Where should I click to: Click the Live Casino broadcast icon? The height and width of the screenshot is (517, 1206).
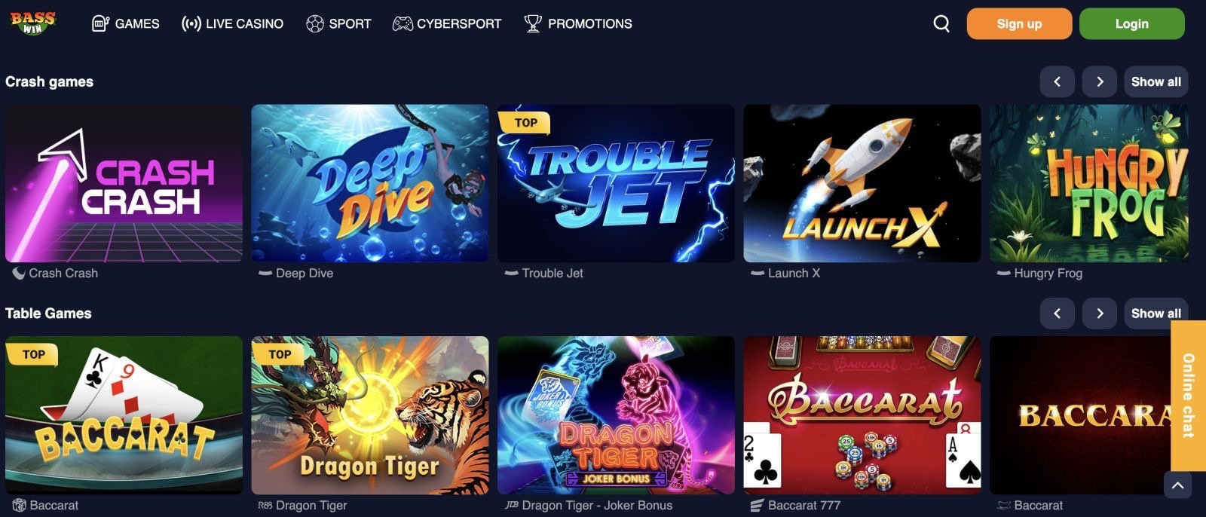coord(191,23)
